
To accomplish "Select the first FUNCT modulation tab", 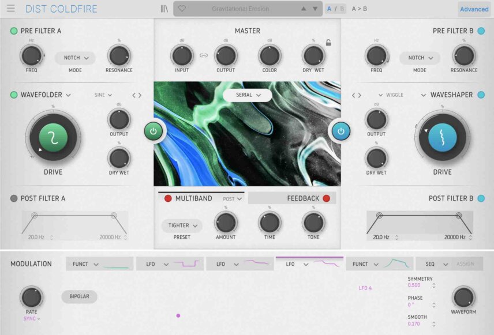I will pyautogui.click(x=100, y=264).
